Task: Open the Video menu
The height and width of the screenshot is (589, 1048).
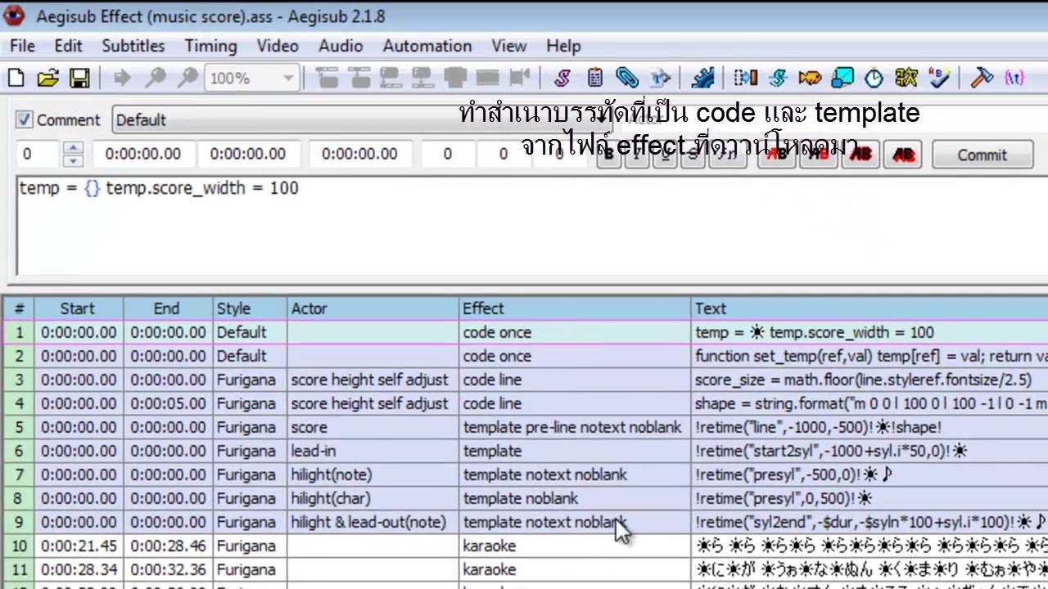Action: pos(278,46)
